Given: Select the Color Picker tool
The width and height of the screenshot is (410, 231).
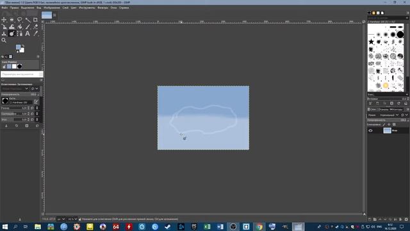Looking at the screenshot, I should [x=36, y=33].
